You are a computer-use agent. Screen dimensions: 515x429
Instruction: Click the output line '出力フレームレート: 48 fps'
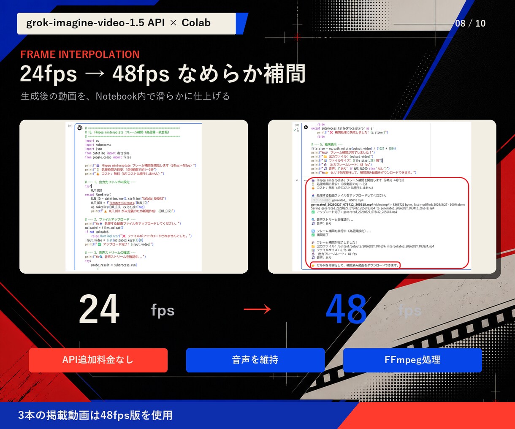click(x=334, y=254)
